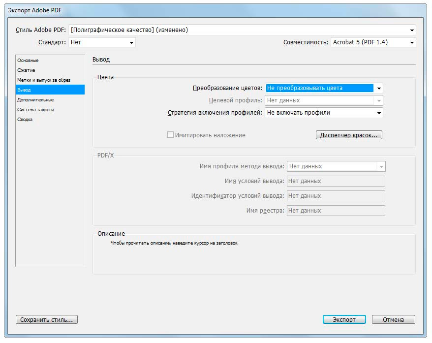Select the Вывод section

click(x=50, y=90)
